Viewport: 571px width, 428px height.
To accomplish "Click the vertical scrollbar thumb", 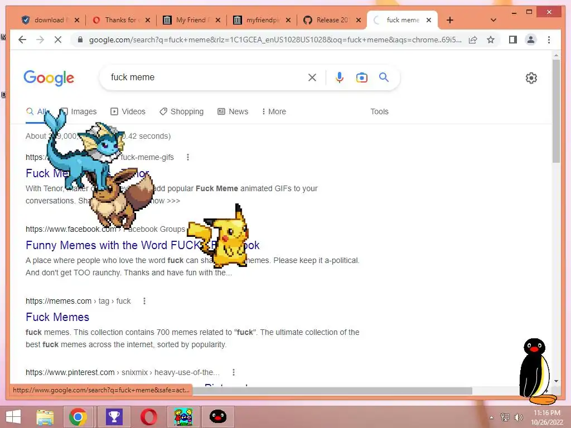I will click(556, 111).
